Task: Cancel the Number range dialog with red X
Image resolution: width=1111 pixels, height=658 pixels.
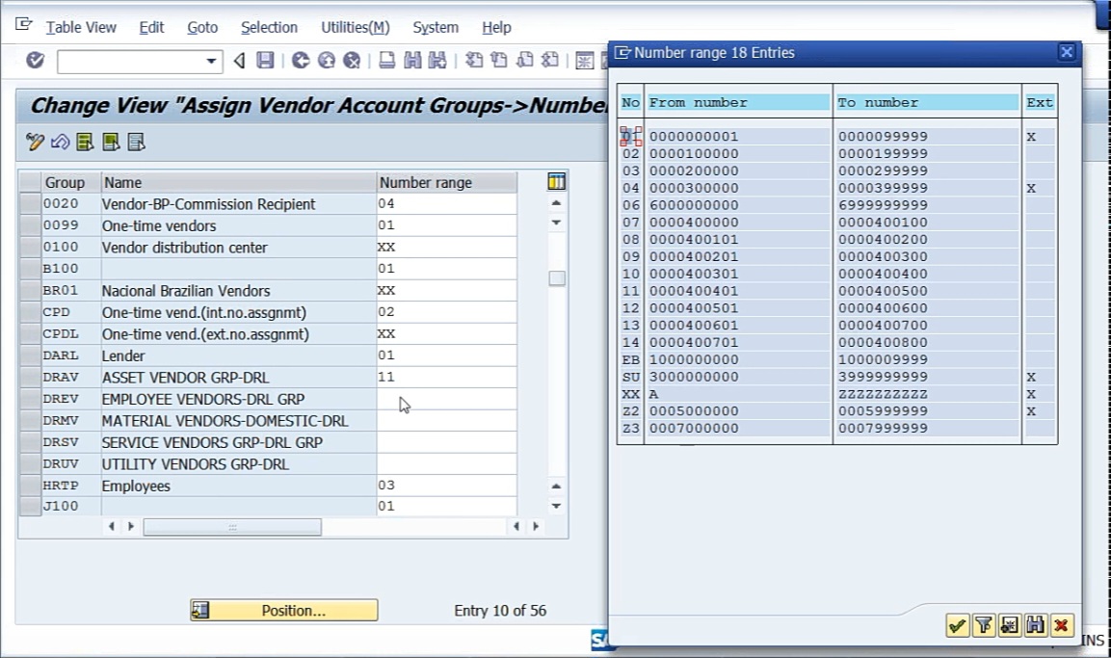Action: pyautogui.click(x=1062, y=625)
